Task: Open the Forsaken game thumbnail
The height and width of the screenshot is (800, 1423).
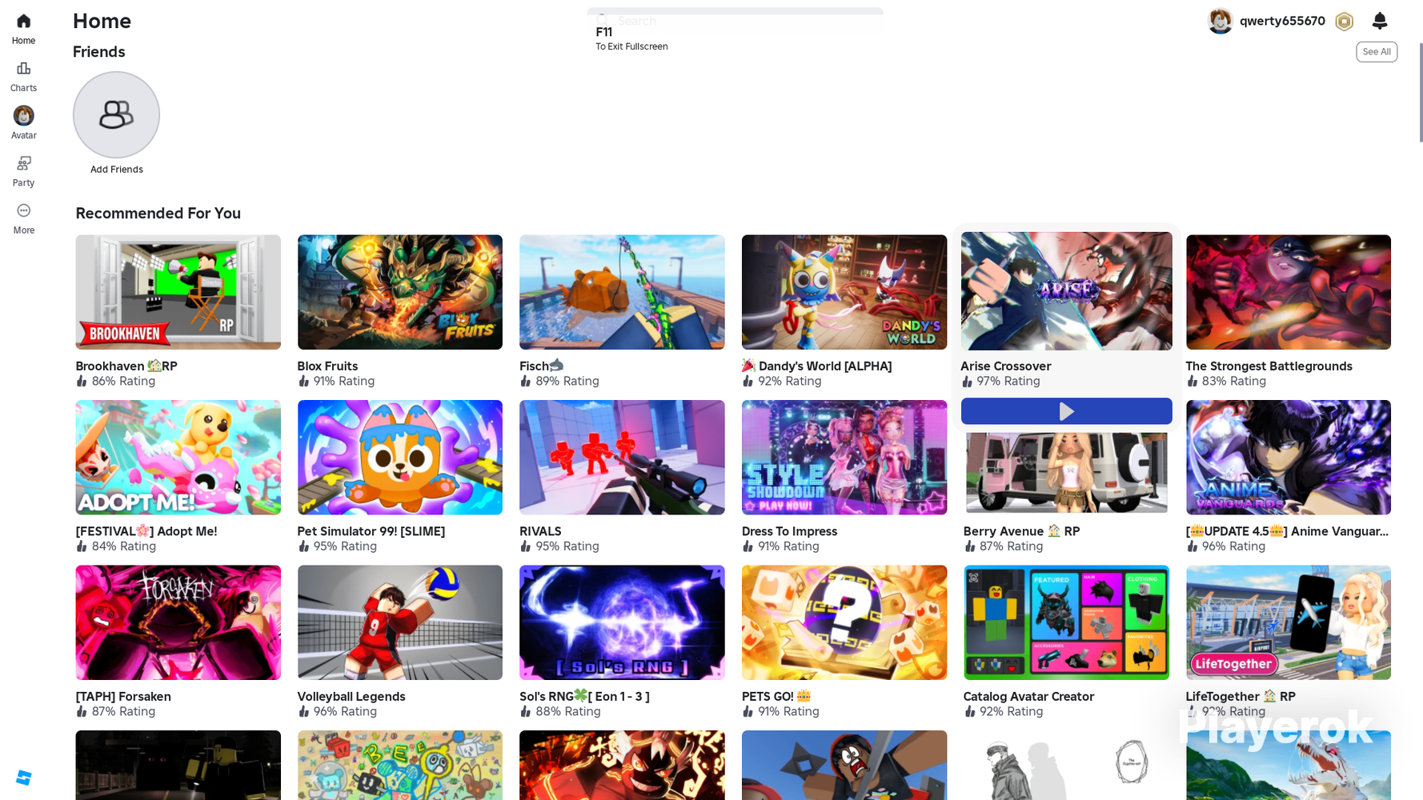Action: coord(178,622)
